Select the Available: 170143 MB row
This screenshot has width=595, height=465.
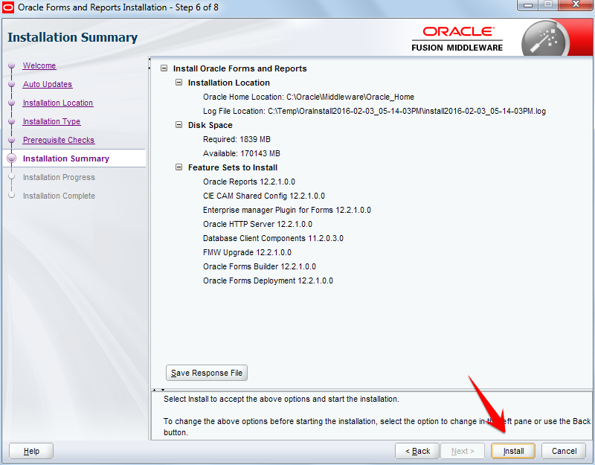point(241,153)
